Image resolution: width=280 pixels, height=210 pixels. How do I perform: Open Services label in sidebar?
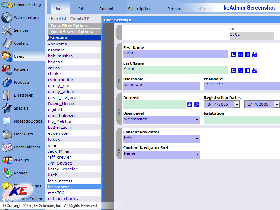click(21, 30)
